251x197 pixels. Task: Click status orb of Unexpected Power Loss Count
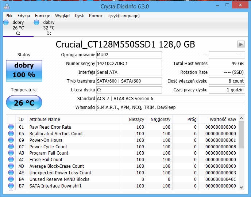point(11,173)
